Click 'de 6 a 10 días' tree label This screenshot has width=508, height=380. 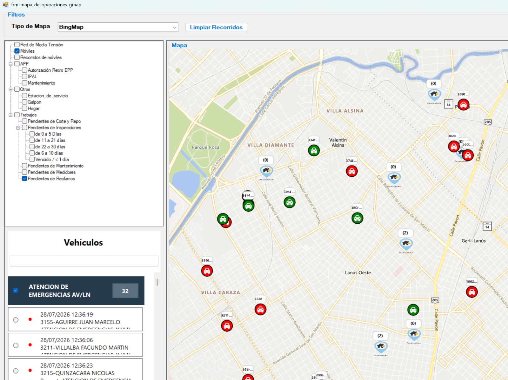[49, 153]
